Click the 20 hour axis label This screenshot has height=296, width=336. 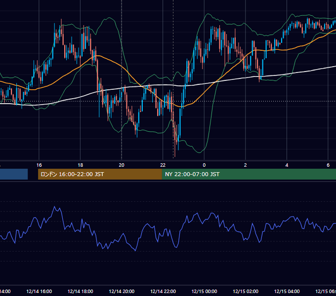pos(122,165)
